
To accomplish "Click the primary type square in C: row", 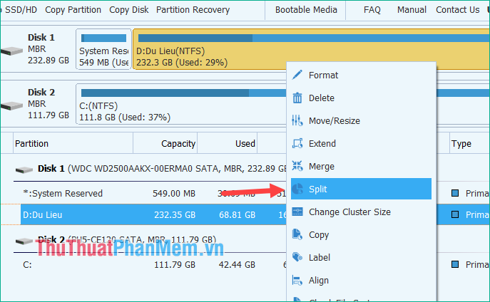I will click(455, 264).
